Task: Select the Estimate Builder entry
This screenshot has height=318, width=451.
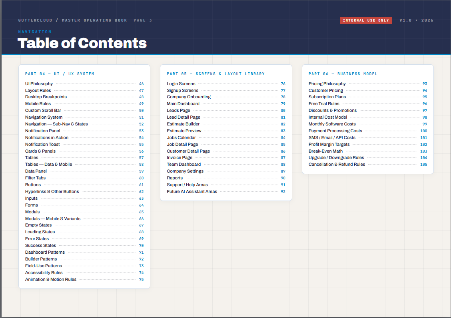Action: pyautogui.click(x=226, y=124)
